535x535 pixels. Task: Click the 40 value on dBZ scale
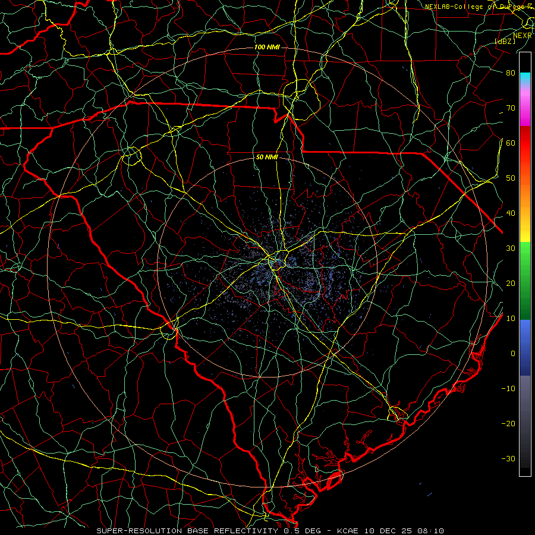click(511, 213)
